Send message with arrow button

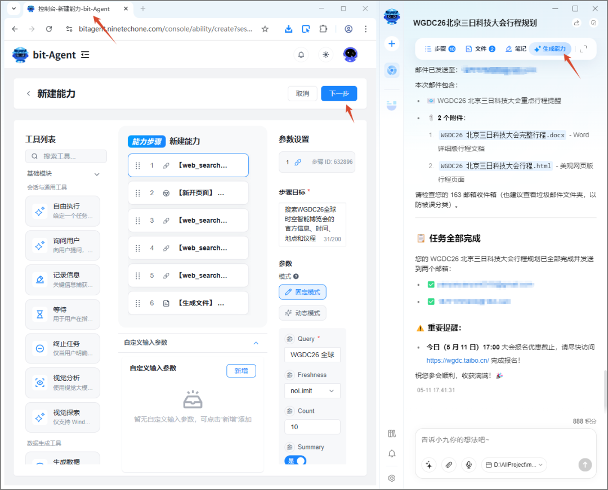coord(585,465)
